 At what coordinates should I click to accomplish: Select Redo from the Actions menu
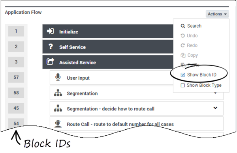click(x=189, y=45)
